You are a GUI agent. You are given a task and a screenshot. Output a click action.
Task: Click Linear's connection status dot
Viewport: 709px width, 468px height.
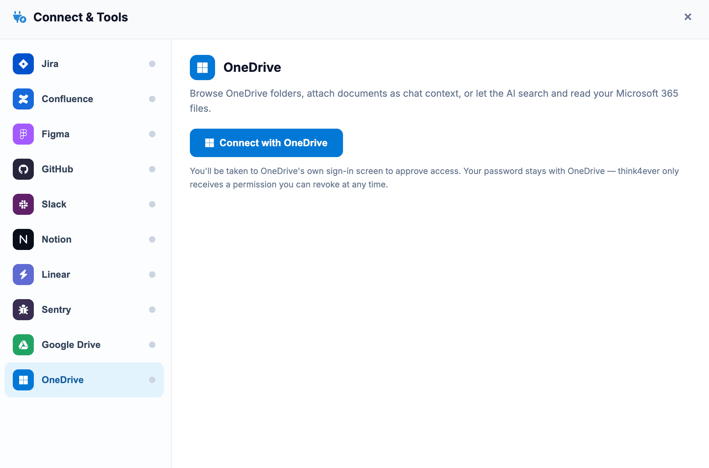click(x=152, y=275)
